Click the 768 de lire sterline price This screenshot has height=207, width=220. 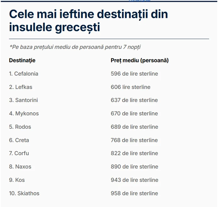(x=134, y=140)
